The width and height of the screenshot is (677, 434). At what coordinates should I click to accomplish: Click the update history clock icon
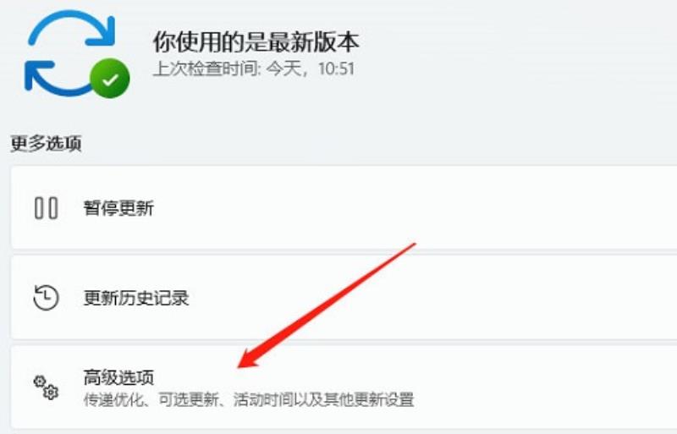pyautogui.click(x=47, y=297)
